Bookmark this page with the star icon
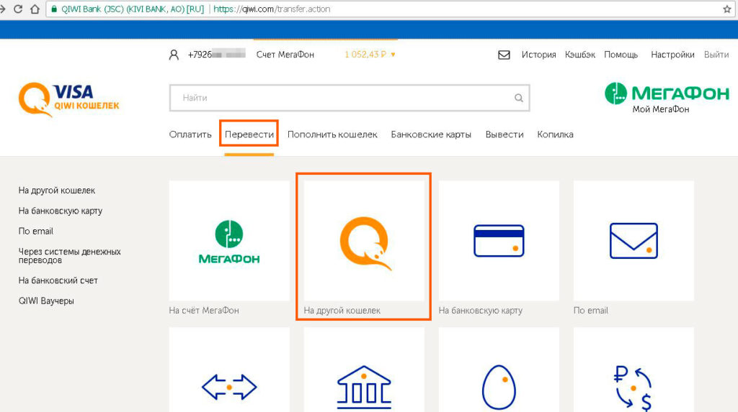This screenshot has height=412, width=738. 726,9
